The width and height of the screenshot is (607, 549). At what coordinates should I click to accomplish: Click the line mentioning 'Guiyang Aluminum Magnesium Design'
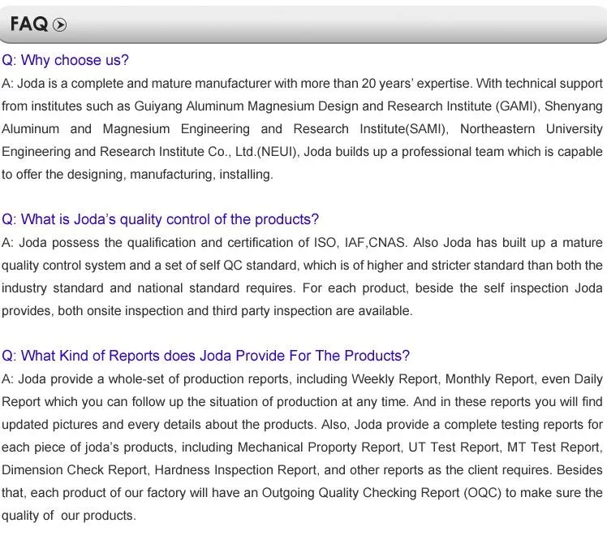pos(302,106)
